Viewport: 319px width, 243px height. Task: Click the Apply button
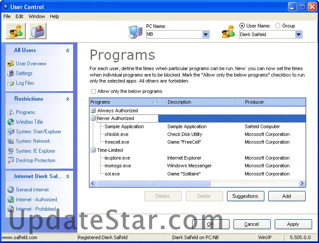point(293,224)
